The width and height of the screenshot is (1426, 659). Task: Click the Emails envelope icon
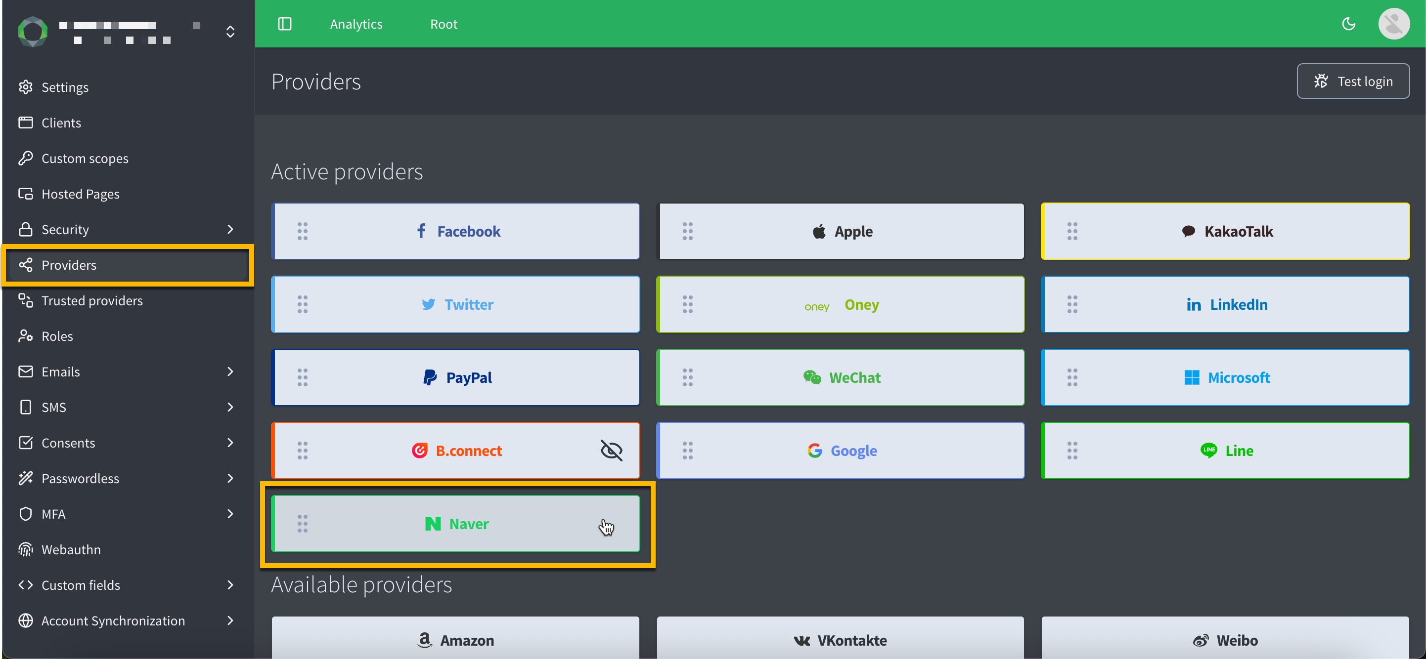pyautogui.click(x=26, y=371)
